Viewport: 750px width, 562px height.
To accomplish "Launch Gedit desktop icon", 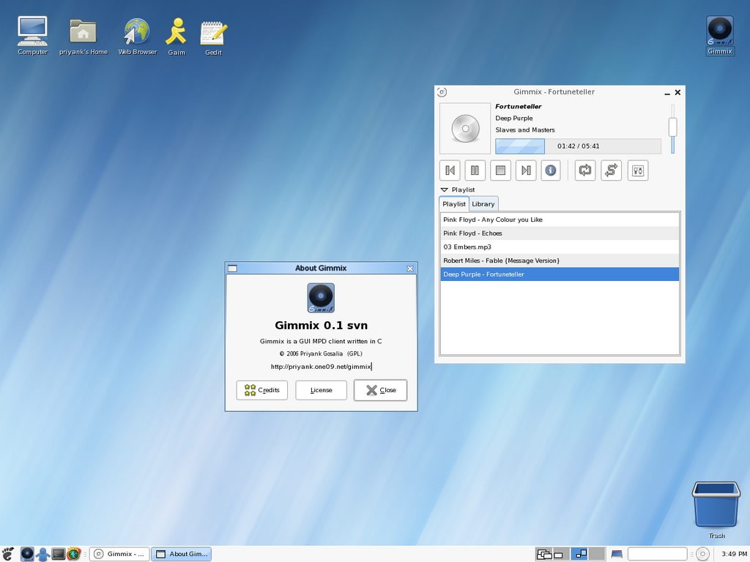I will [x=213, y=38].
